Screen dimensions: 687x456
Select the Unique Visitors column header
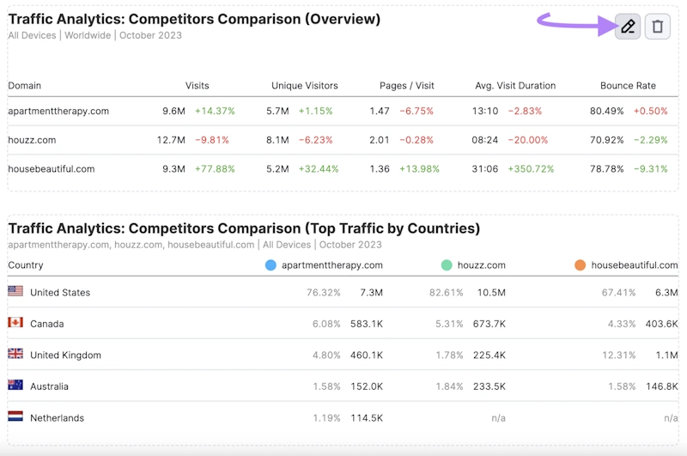click(x=305, y=85)
